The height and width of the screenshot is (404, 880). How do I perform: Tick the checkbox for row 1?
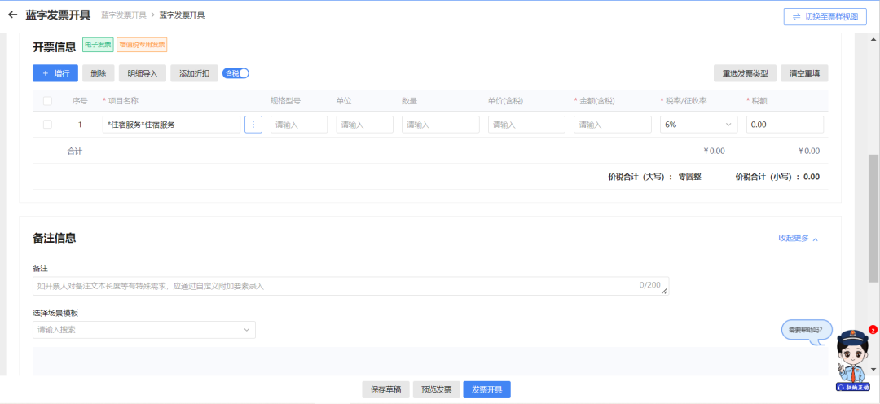(47, 125)
